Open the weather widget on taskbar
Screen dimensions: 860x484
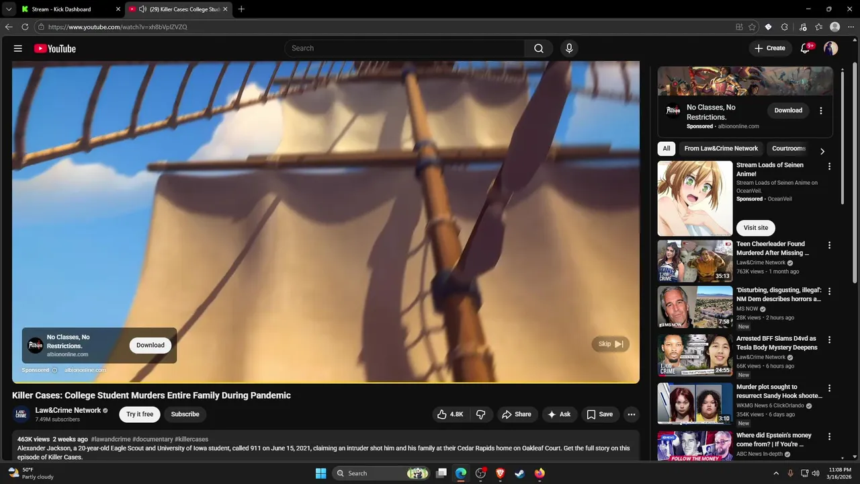click(30, 473)
